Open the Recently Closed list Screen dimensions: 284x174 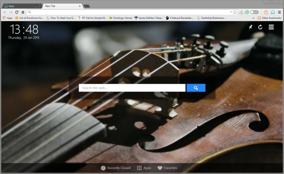[x=116, y=168]
